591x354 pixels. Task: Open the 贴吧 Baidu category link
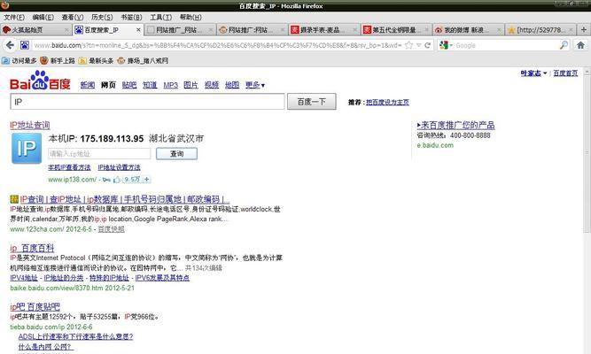129,85
